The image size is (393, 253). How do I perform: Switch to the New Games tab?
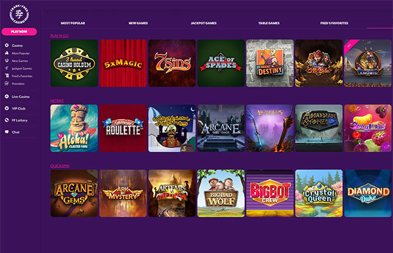(138, 23)
